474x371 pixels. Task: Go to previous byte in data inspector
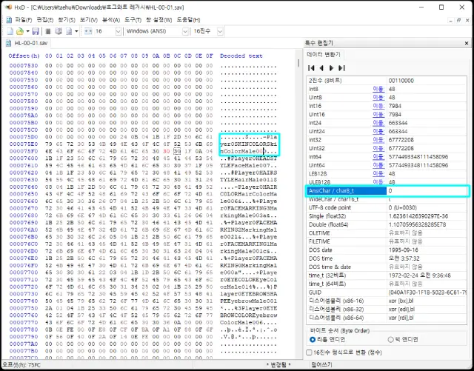click(x=321, y=68)
